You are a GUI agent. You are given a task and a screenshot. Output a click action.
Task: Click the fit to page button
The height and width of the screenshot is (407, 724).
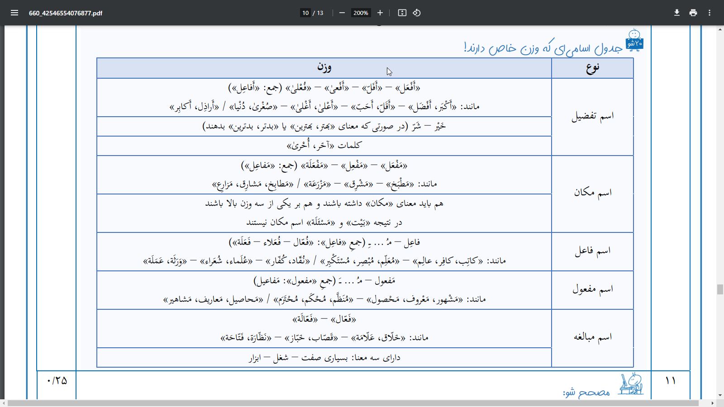[402, 13]
